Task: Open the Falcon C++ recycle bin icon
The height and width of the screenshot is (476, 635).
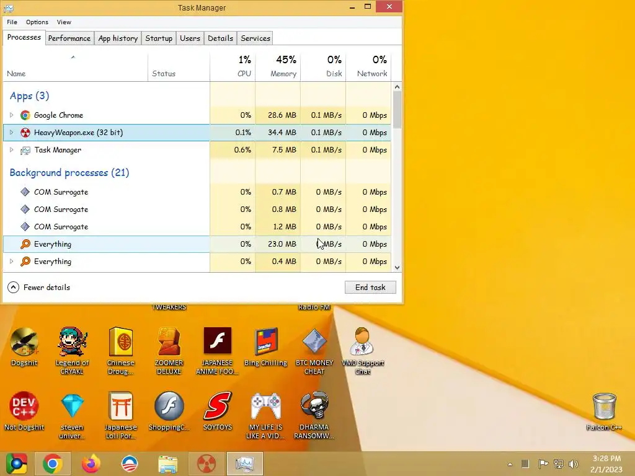Action: click(x=604, y=412)
